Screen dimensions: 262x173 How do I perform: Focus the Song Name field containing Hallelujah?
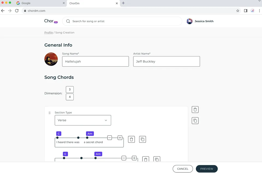click(96, 61)
